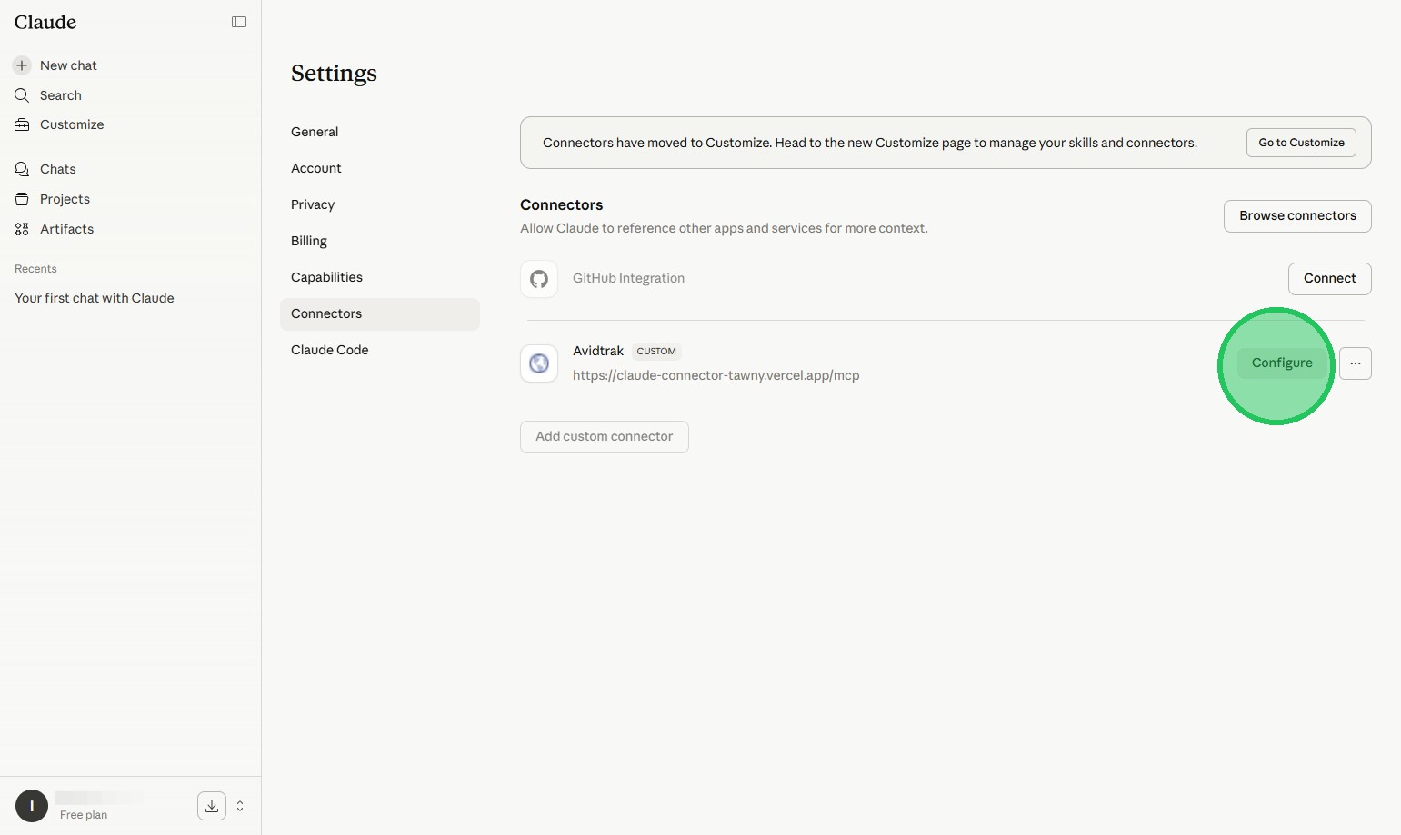
Task: Open the Privacy settings tab
Action: pyautogui.click(x=380, y=204)
